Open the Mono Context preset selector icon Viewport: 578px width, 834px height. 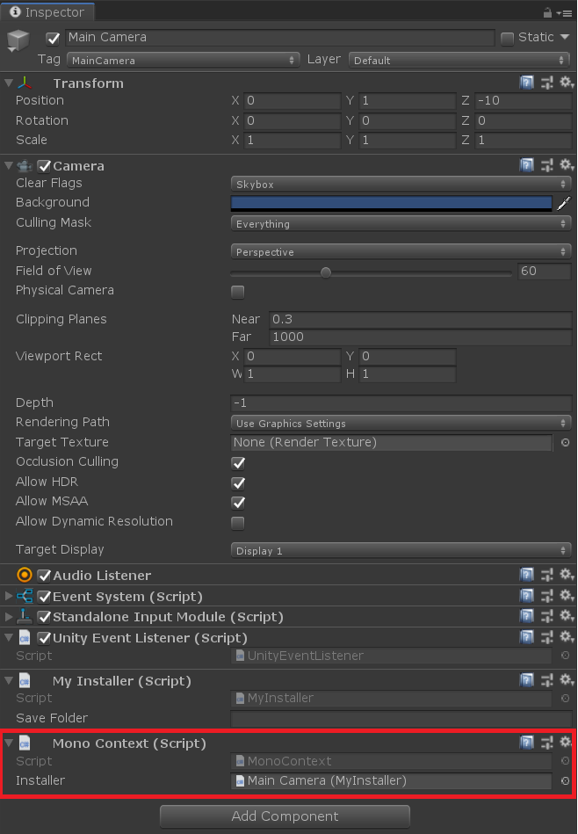547,743
